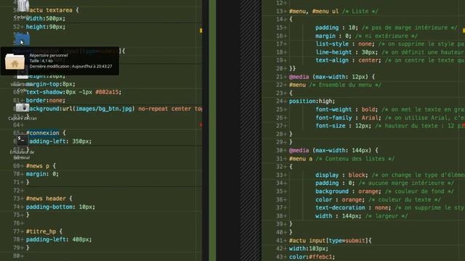Click the "#connexion {" selector

click(46, 133)
